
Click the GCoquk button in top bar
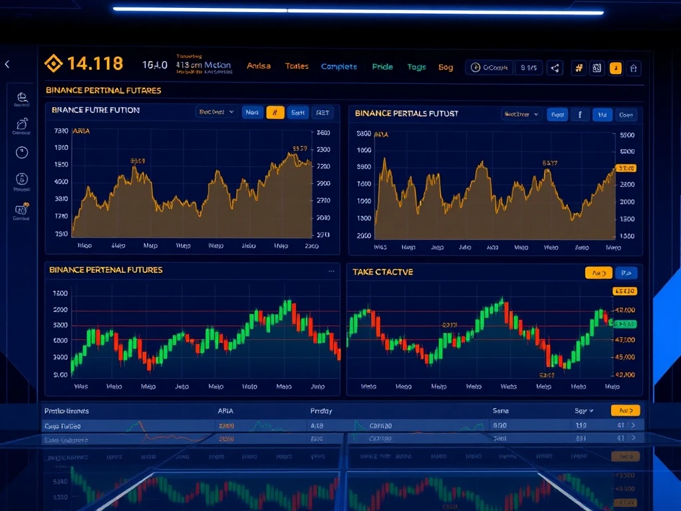489,67
